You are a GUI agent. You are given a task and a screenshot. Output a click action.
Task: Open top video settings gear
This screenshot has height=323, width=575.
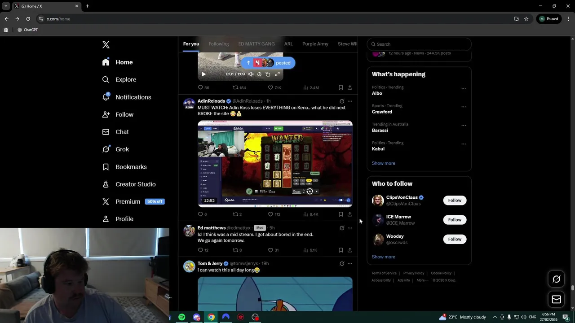tap(259, 74)
